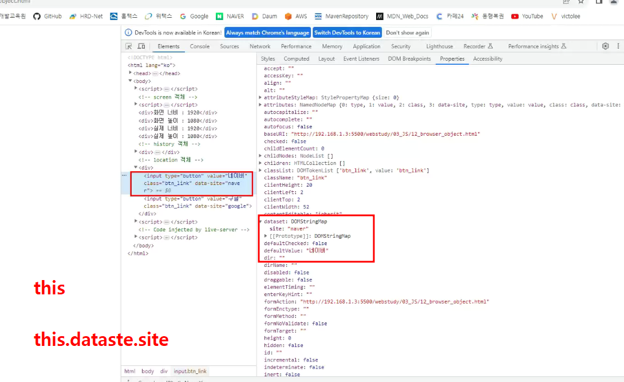Switch to the Sources tab
The image size is (624, 382).
coord(229,46)
